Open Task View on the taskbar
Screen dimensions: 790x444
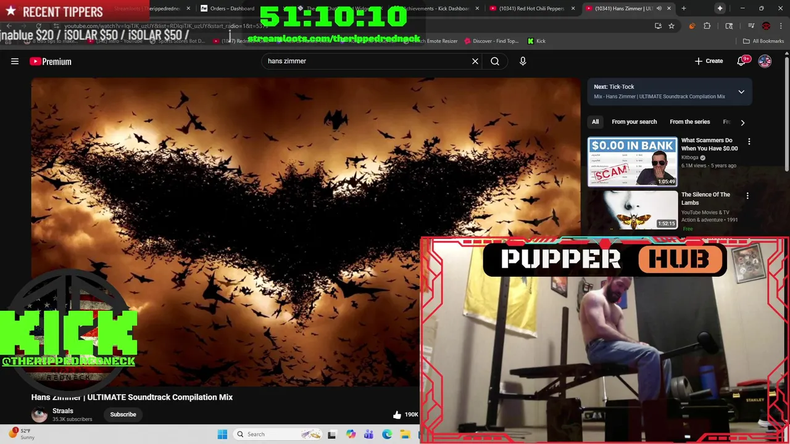(331, 434)
